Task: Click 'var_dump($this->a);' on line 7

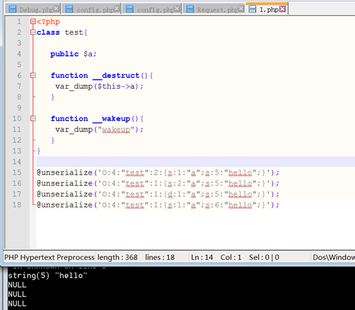Action: (99, 87)
